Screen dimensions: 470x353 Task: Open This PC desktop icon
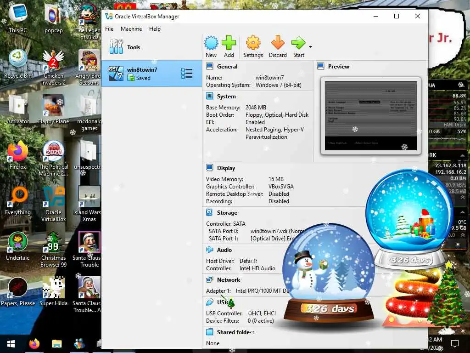(18, 18)
